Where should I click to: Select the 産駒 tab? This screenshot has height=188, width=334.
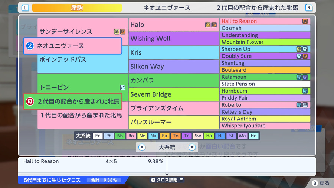(x=77, y=8)
